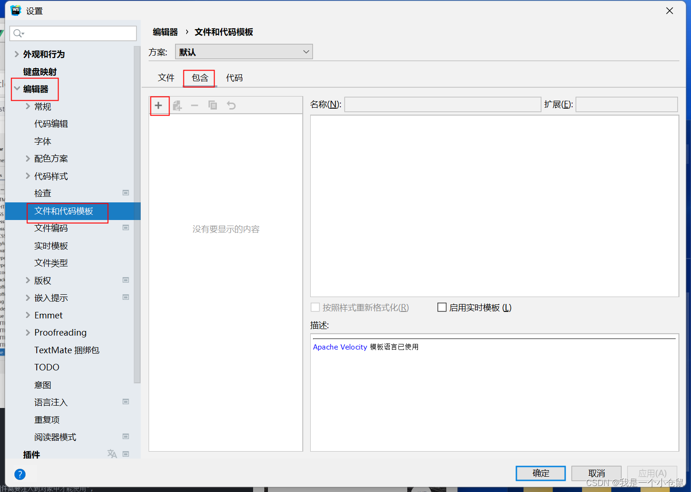Expand the 版权 tree item
The height and width of the screenshot is (492, 691).
point(27,280)
